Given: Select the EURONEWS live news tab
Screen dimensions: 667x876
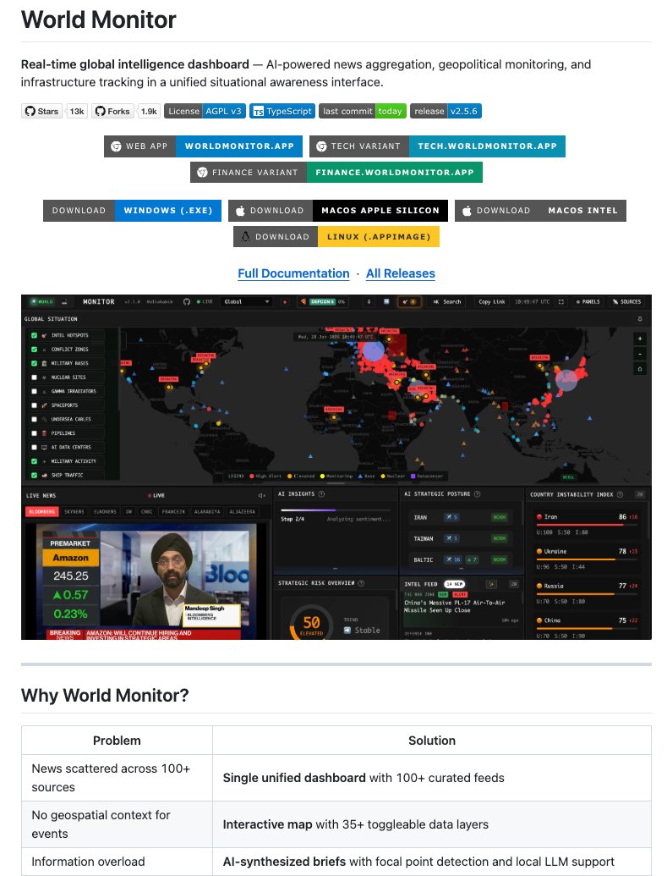Looking at the screenshot, I should coord(105,511).
